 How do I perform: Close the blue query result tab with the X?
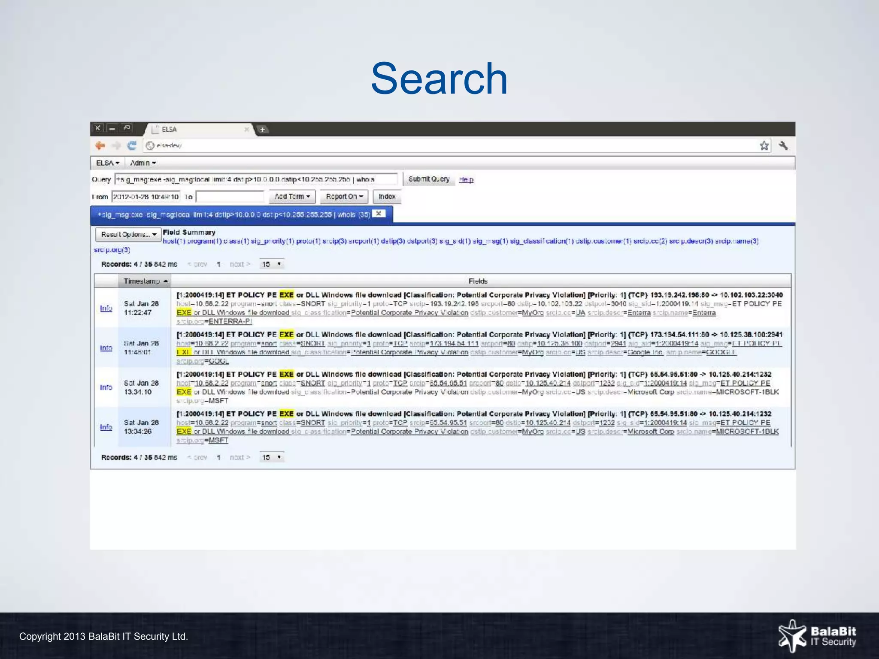coord(379,214)
